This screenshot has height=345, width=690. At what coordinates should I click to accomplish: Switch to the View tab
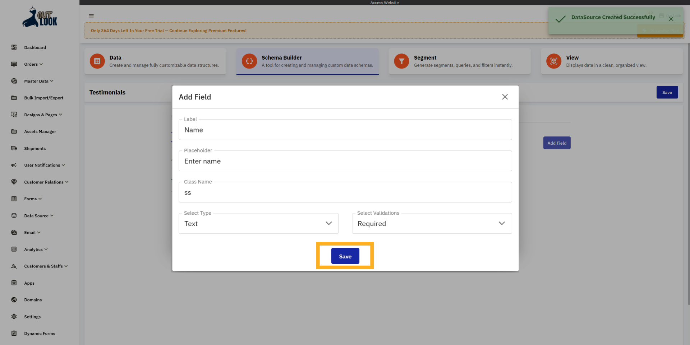pos(612,61)
